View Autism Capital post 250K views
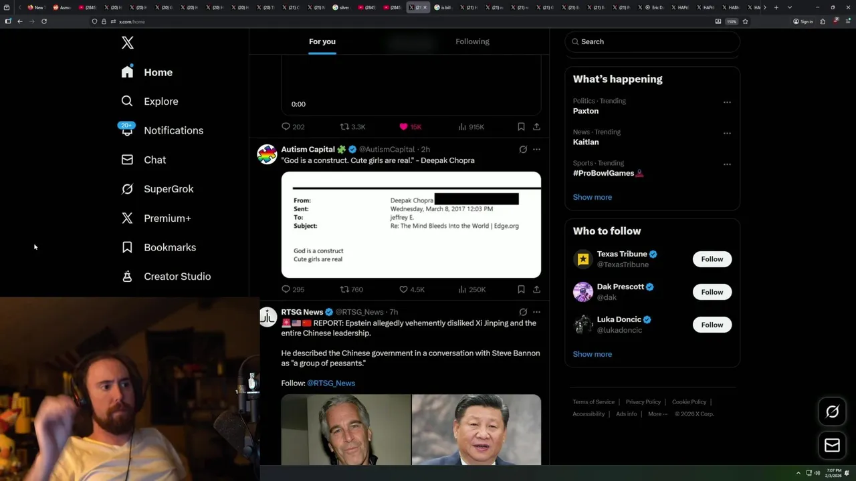Image resolution: width=856 pixels, height=481 pixels. [x=471, y=289]
